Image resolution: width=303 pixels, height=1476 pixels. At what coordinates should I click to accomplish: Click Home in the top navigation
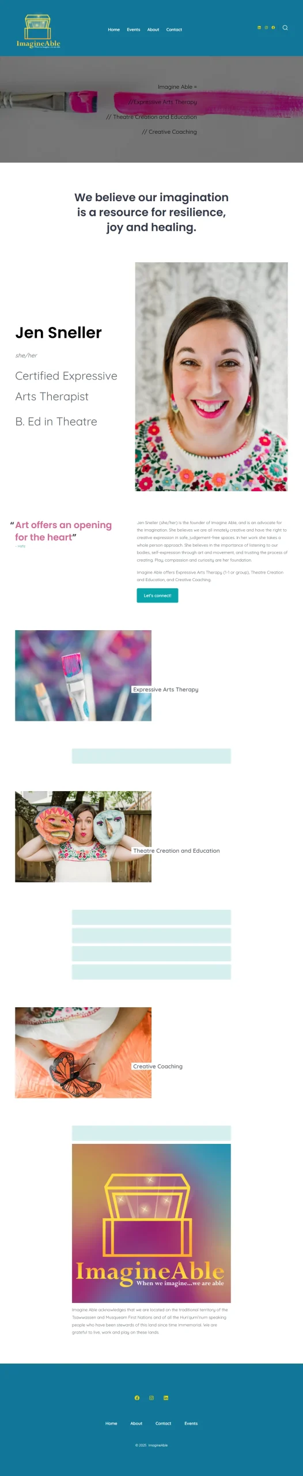pos(114,29)
